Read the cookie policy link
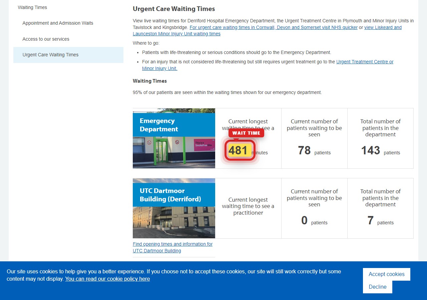The width and height of the screenshot is (427, 300). click(x=107, y=279)
